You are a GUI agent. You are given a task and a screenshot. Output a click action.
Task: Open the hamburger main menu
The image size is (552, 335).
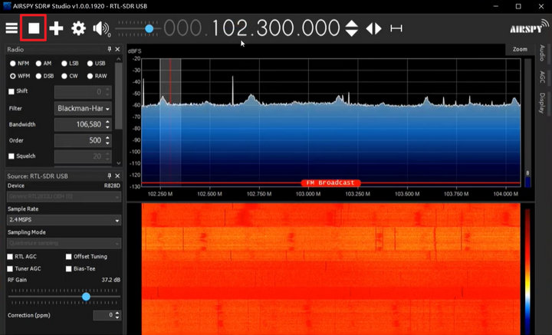(11, 28)
